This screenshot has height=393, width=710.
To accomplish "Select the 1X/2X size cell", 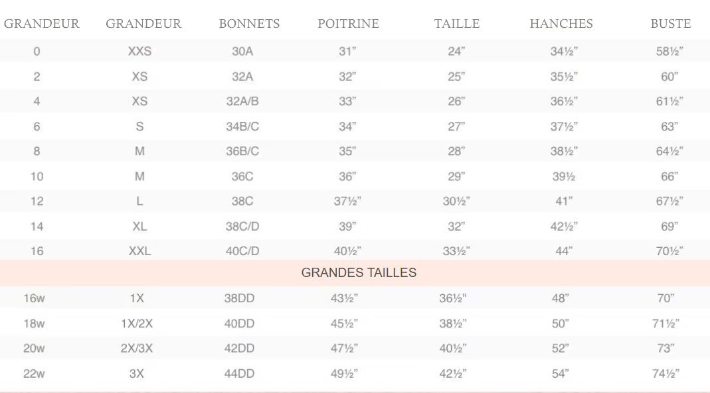I will tap(137, 324).
